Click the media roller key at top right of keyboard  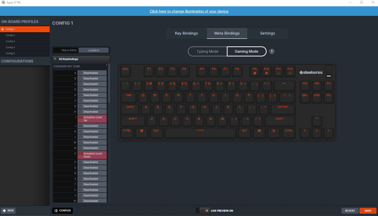[329, 69]
